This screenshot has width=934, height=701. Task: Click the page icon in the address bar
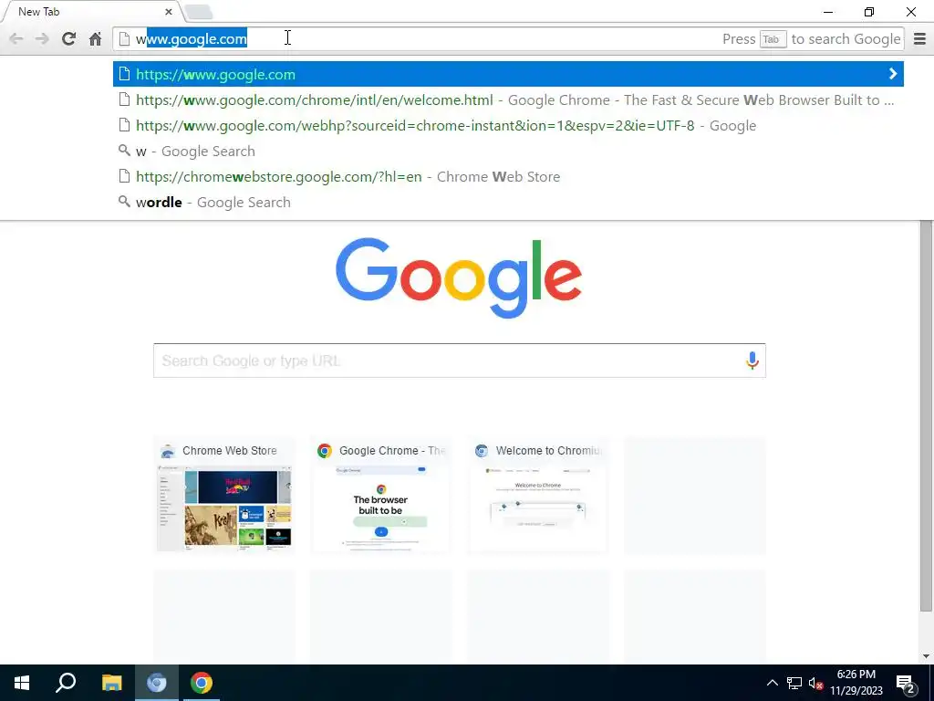tap(124, 39)
